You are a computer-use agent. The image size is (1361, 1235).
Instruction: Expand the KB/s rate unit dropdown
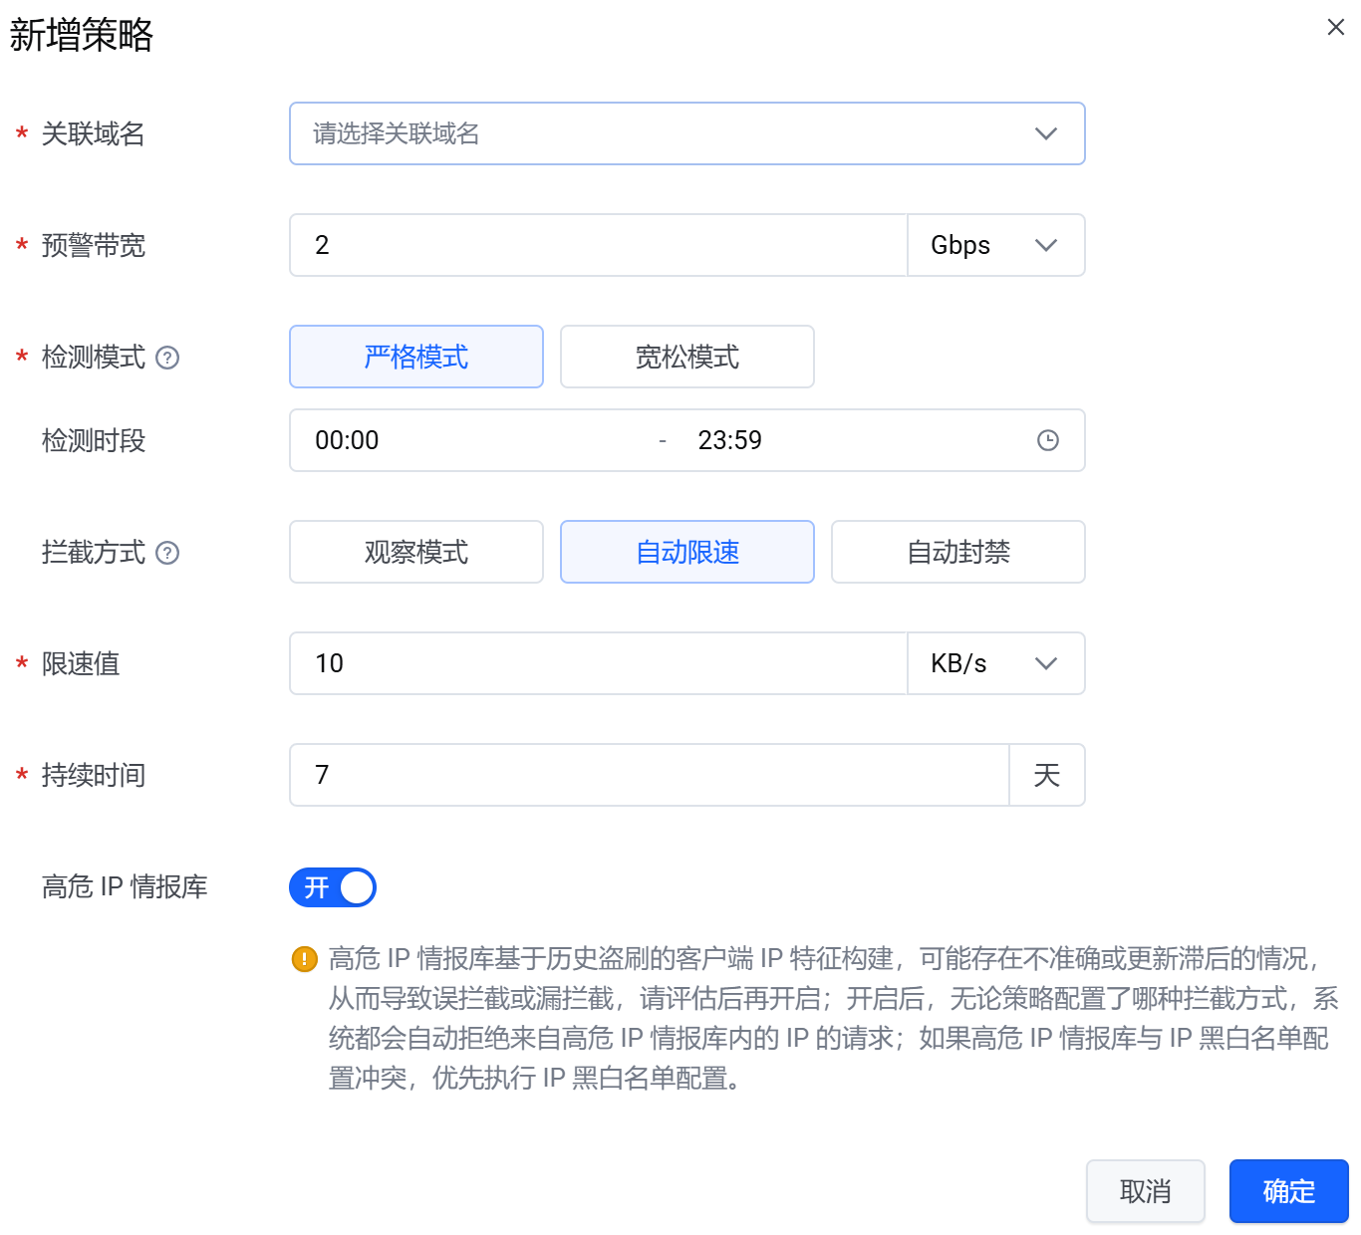point(995,663)
